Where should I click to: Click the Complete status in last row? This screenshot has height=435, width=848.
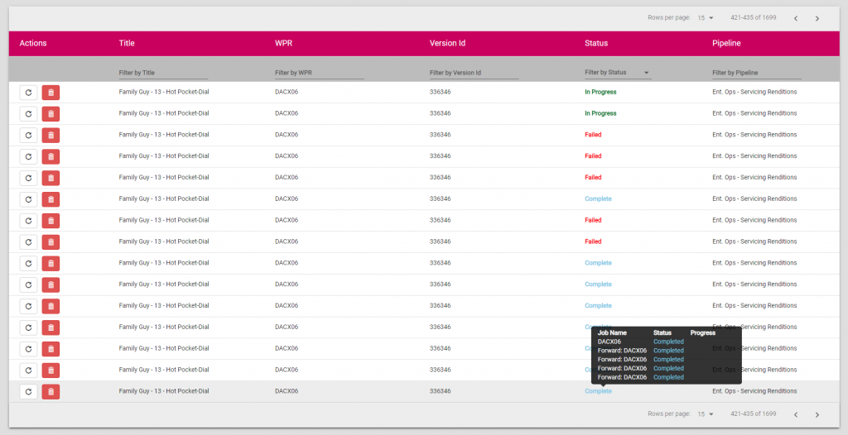pyautogui.click(x=598, y=391)
